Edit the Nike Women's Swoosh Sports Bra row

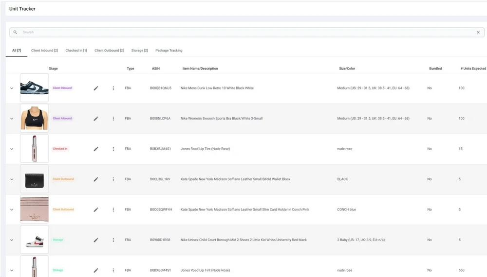tap(96, 119)
